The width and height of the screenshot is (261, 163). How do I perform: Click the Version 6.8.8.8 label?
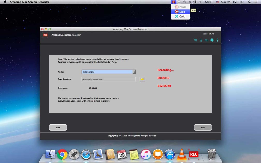click(x=208, y=34)
